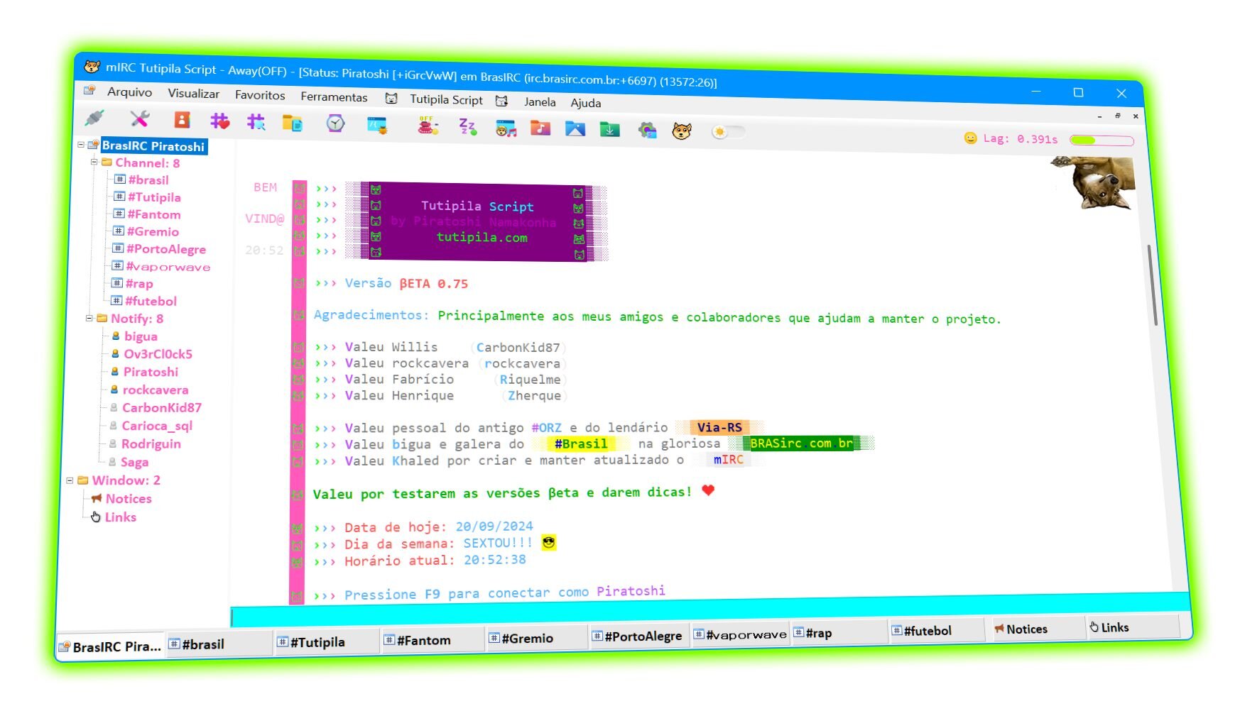1240x706 pixels.
Task: Open the music folder icon
Action: 540,128
